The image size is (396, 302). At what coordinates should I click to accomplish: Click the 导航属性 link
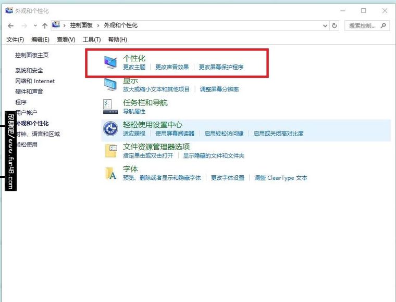134,111
